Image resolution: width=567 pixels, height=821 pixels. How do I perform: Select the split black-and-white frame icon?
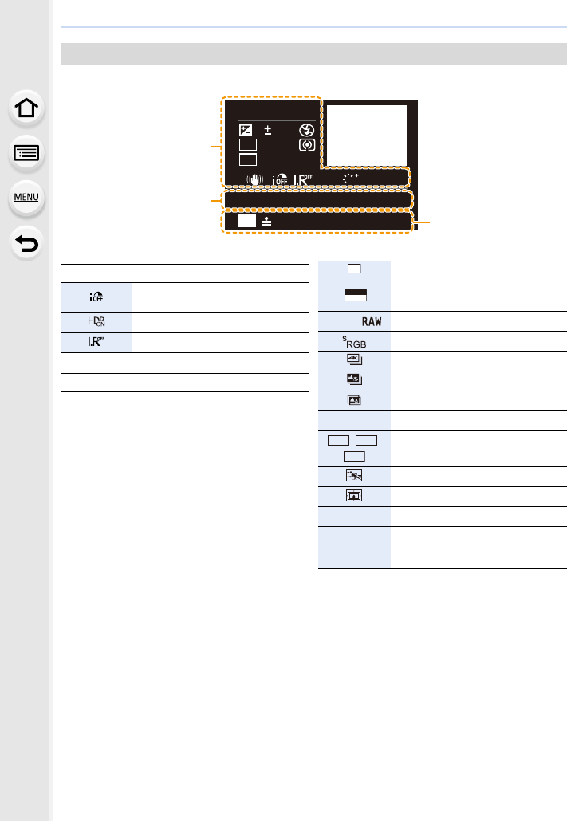click(x=356, y=295)
